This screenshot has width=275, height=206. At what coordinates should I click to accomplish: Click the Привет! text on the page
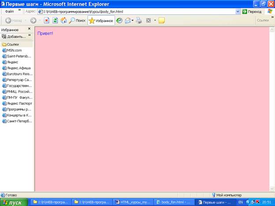45,33
